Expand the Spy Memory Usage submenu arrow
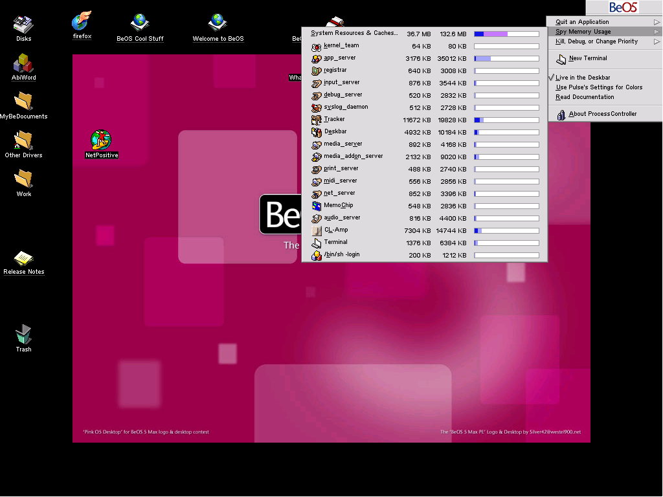663x497 pixels. 657,32
